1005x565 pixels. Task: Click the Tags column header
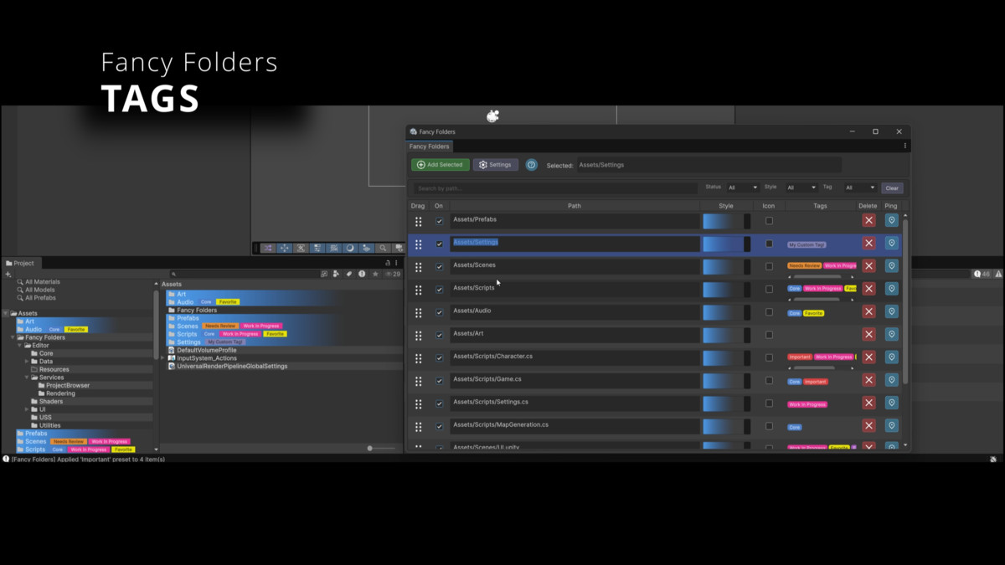coord(820,206)
